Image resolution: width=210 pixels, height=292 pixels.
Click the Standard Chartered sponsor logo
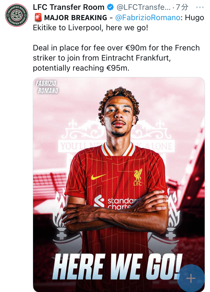[117, 202]
